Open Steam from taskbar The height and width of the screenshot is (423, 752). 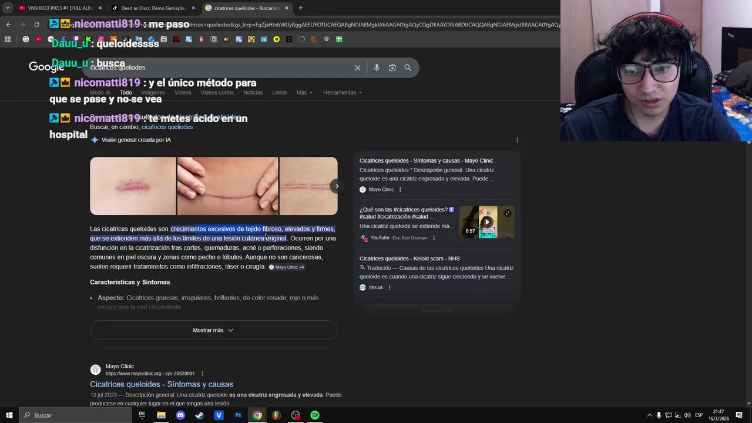pyautogui.click(x=199, y=415)
